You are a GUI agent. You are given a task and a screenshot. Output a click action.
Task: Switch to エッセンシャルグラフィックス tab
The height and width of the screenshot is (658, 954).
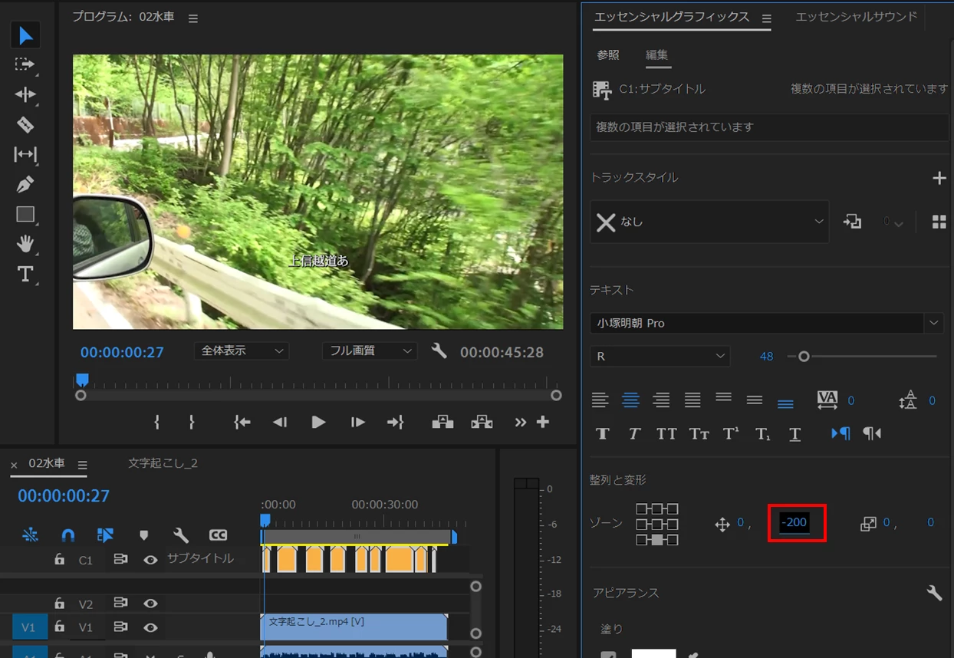tap(672, 16)
